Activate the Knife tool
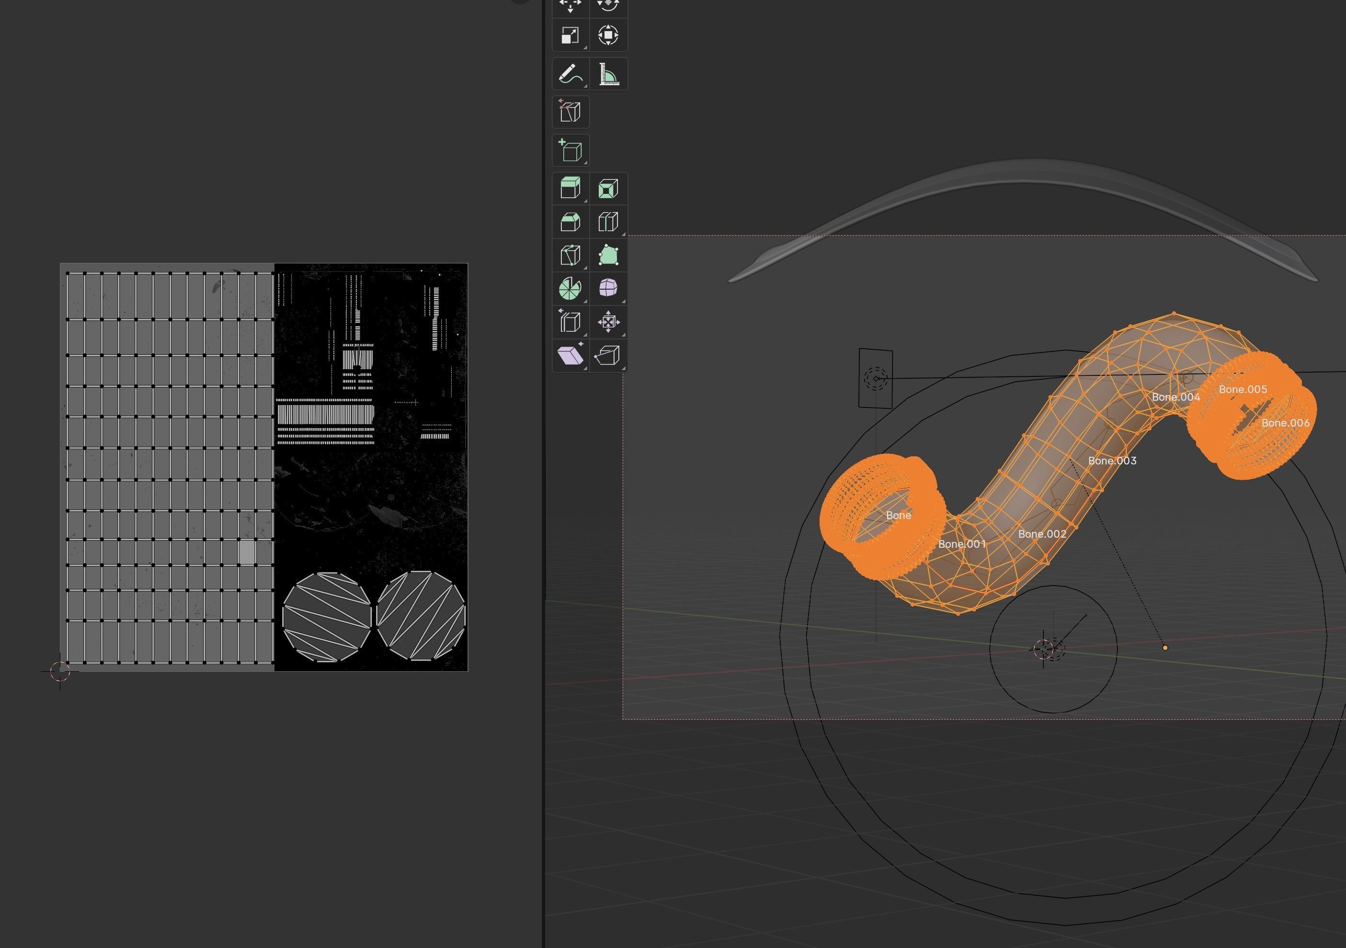The image size is (1346, 948). [x=570, y=256]
